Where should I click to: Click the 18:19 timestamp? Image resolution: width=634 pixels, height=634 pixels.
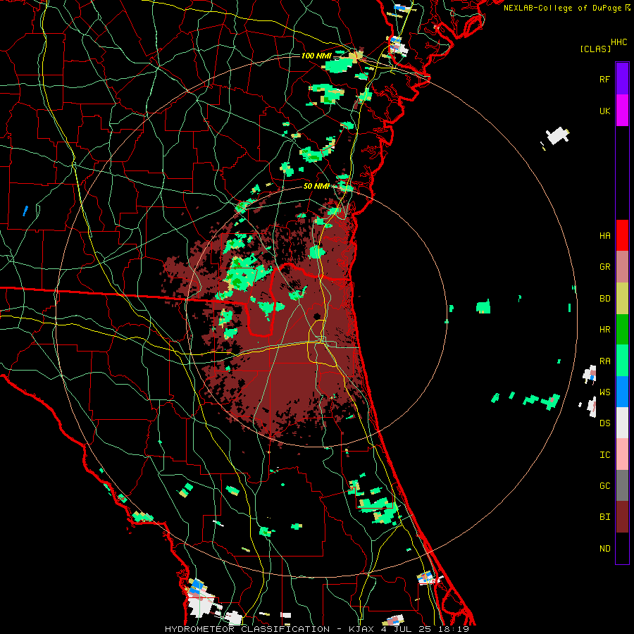452,629
